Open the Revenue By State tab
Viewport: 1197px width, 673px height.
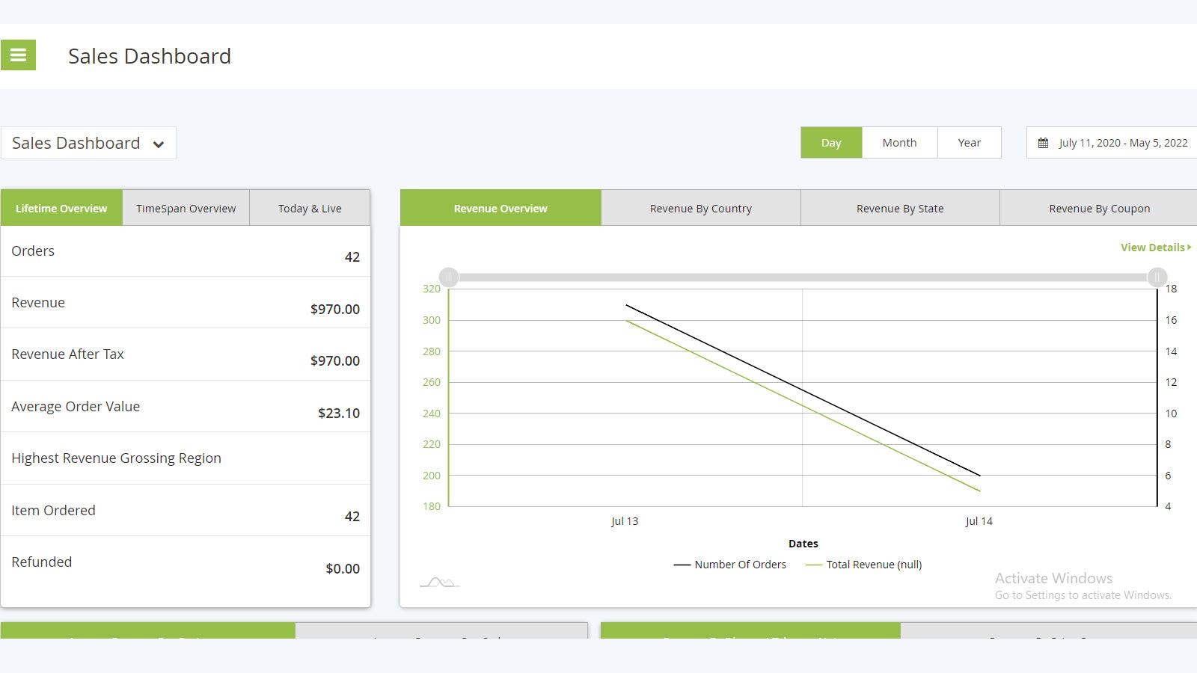point(900,208)
